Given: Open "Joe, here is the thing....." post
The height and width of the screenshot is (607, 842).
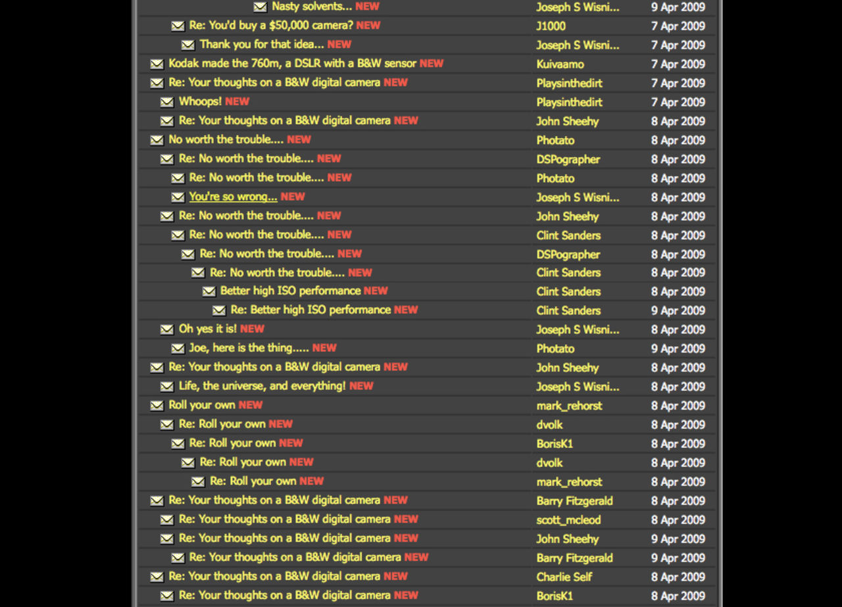Looking at the screenshot, I should 249,348.
